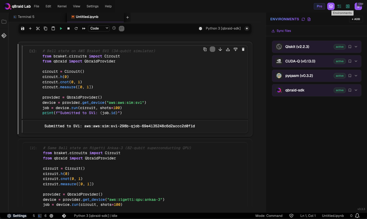This screenshot has width=367, height=219.
Task: Click the clock icon in the notebook toolbar
Action: coord(114,28)
